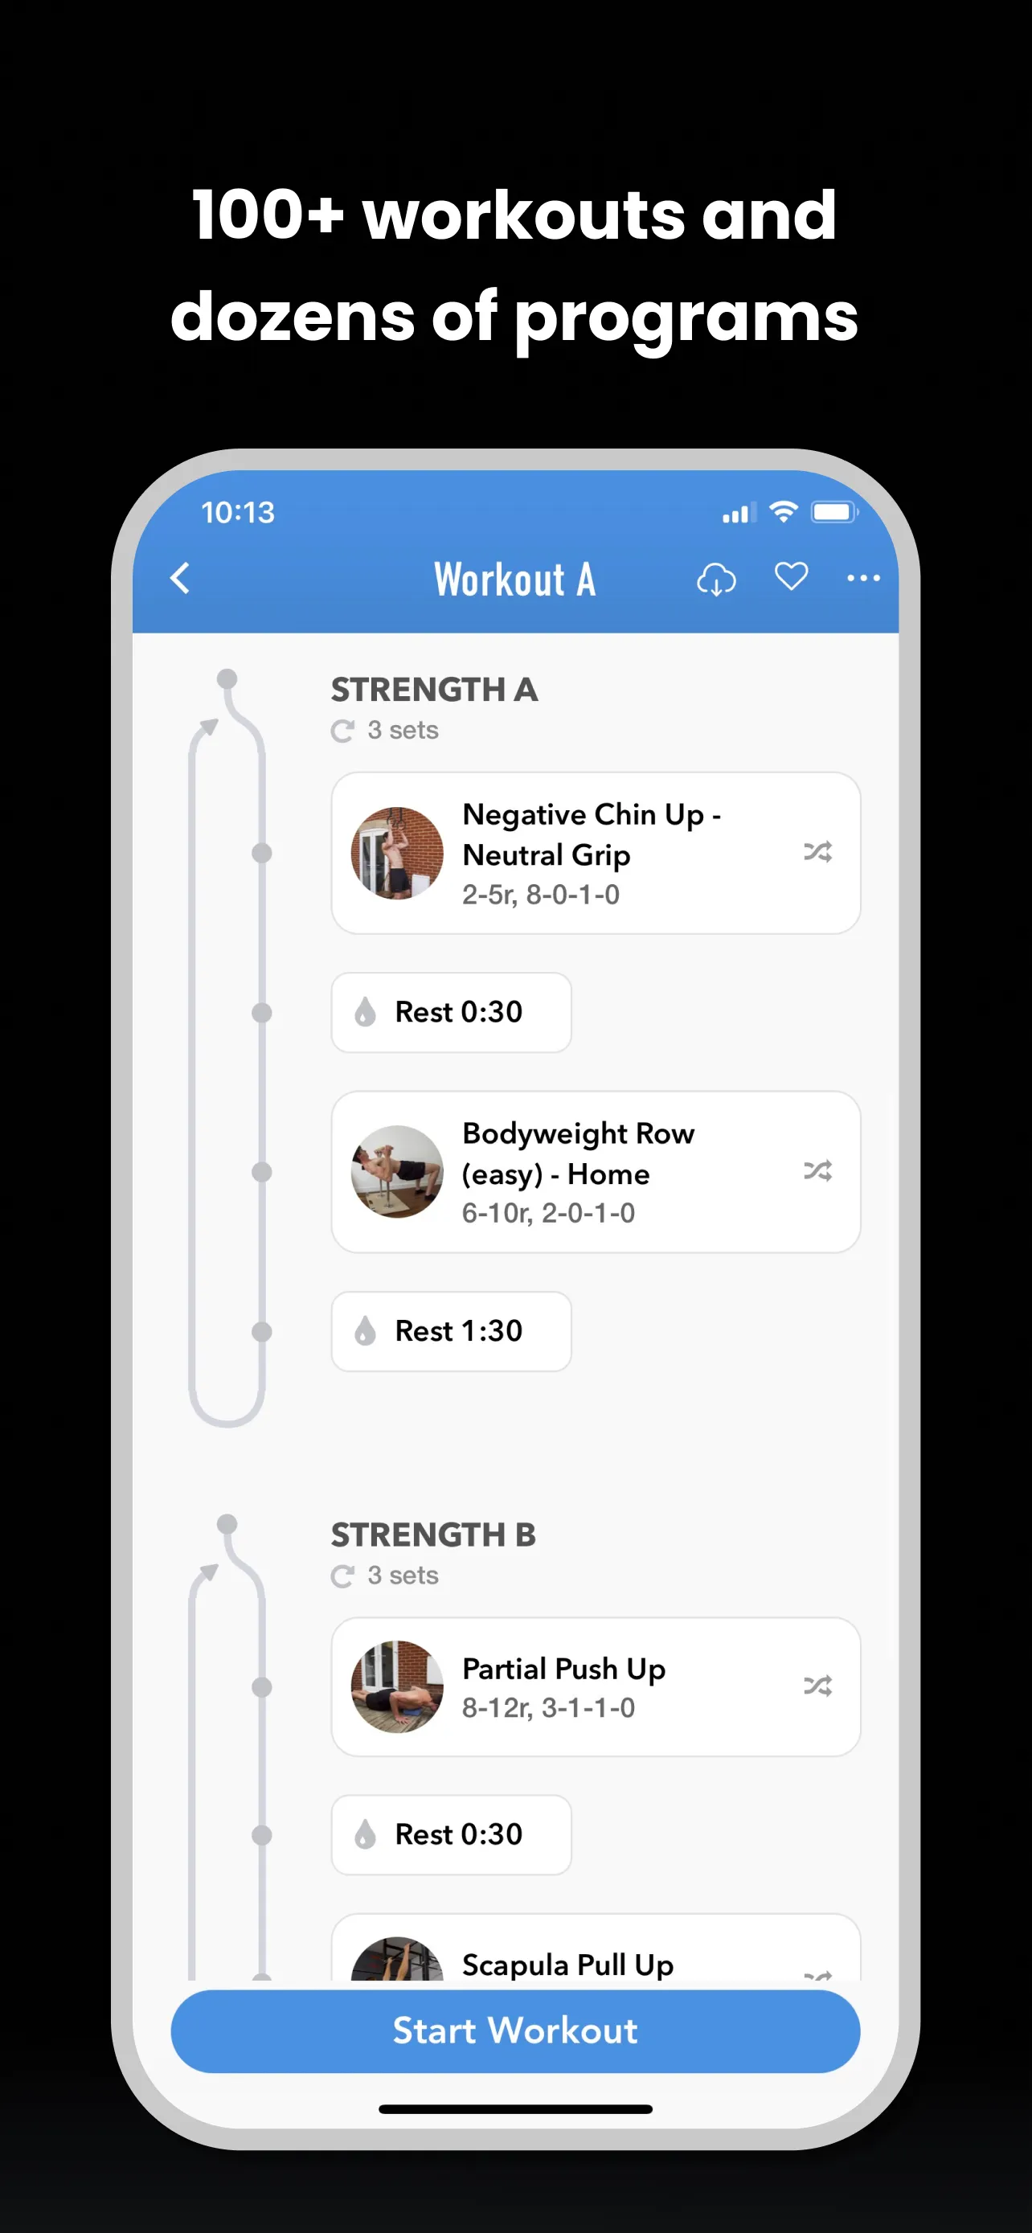Select the STRENGTH A section header

[434, 690]
